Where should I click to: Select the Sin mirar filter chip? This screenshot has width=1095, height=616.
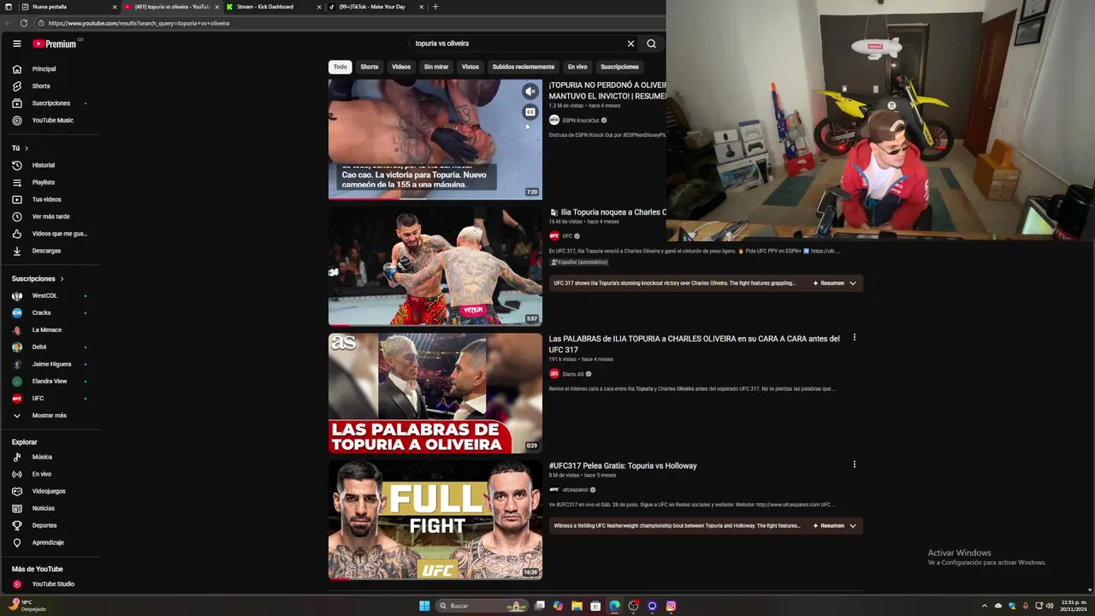point(436,67)
